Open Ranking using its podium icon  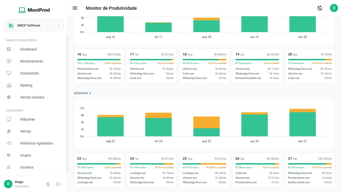point(9,85)
